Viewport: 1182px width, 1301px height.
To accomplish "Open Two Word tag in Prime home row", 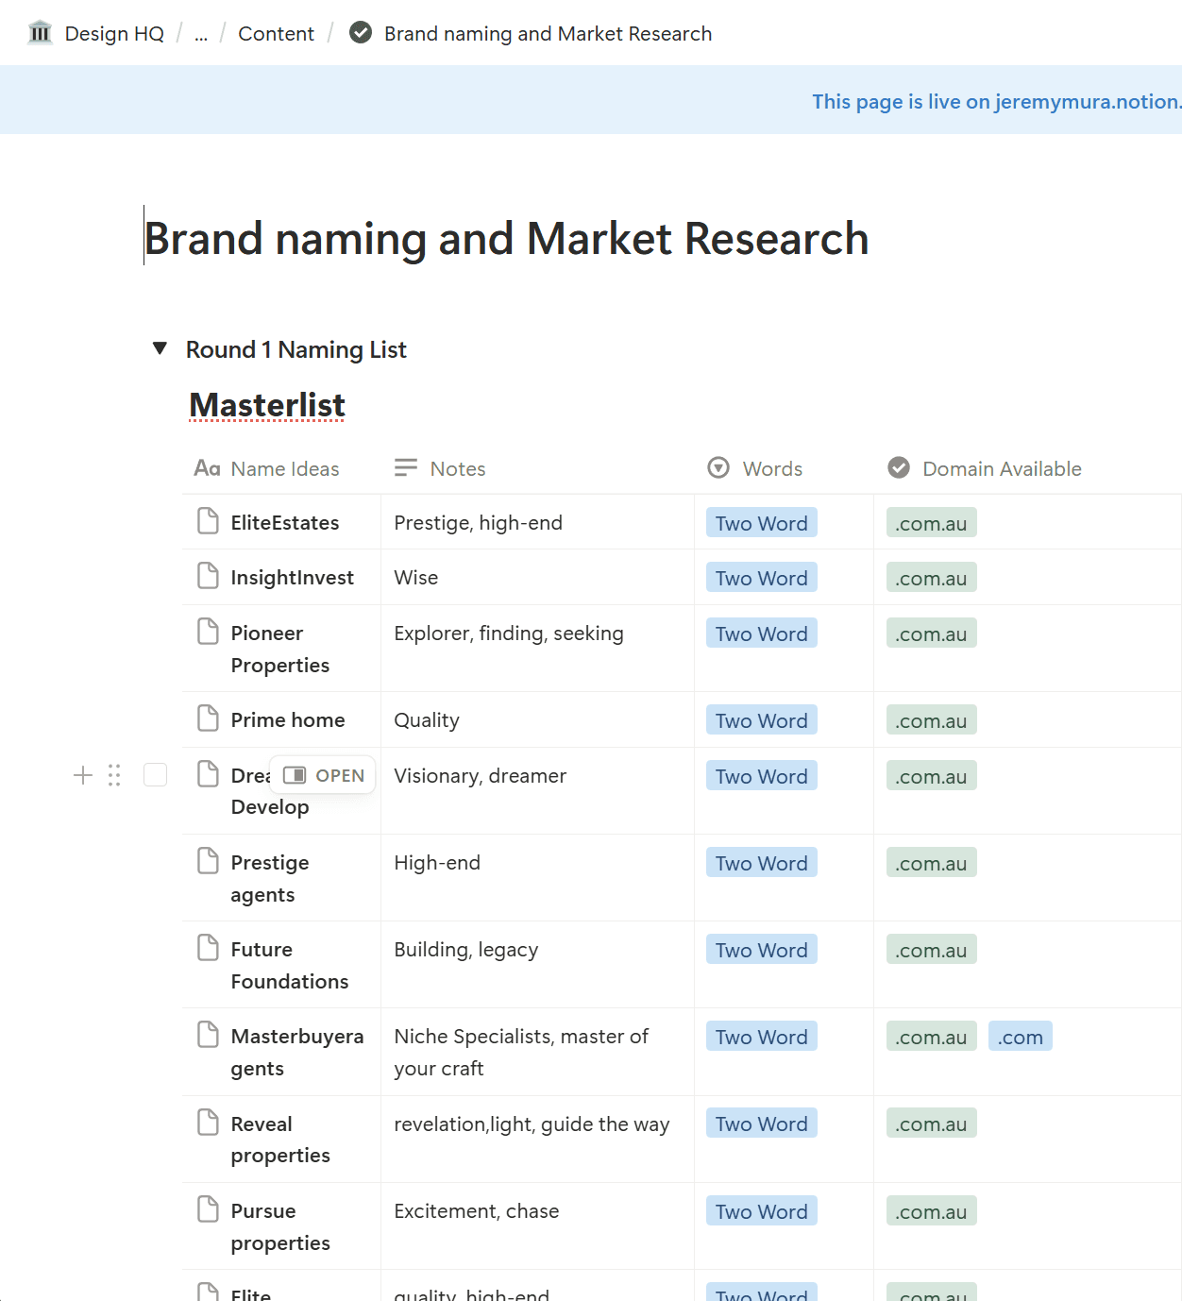I will tap(762, 720).
